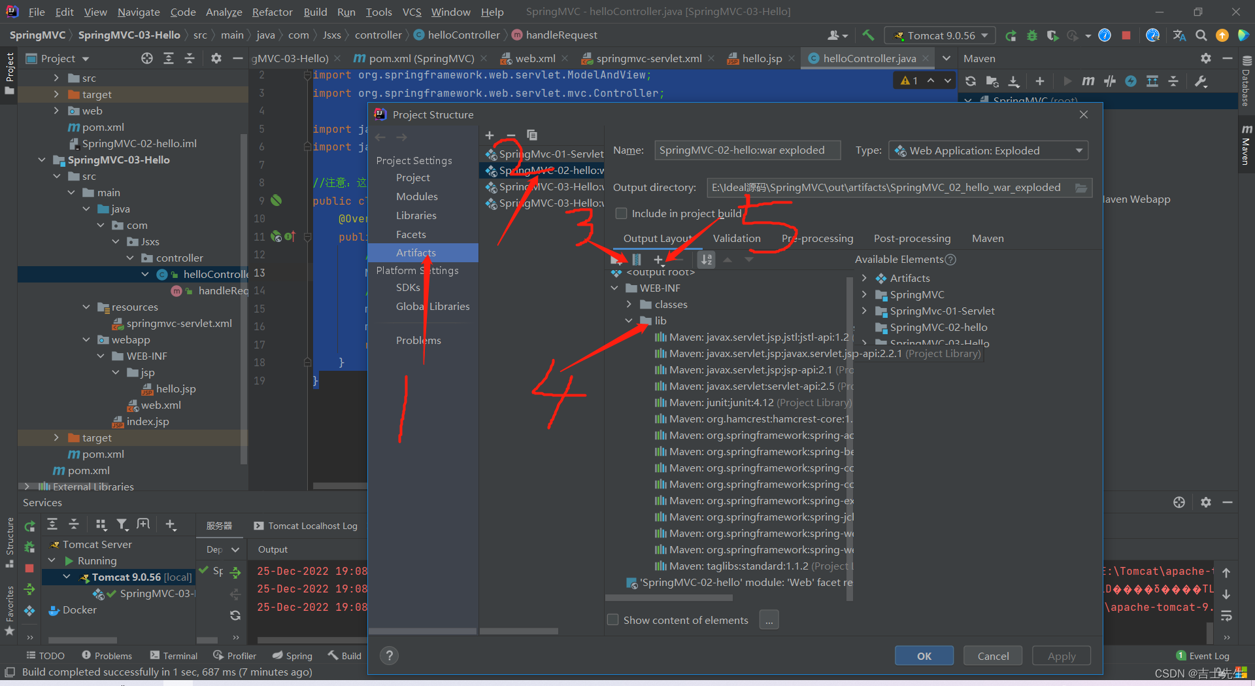Open Maven panel gear options
The height and width of the screenshot is (686, 1255).
1206,58
